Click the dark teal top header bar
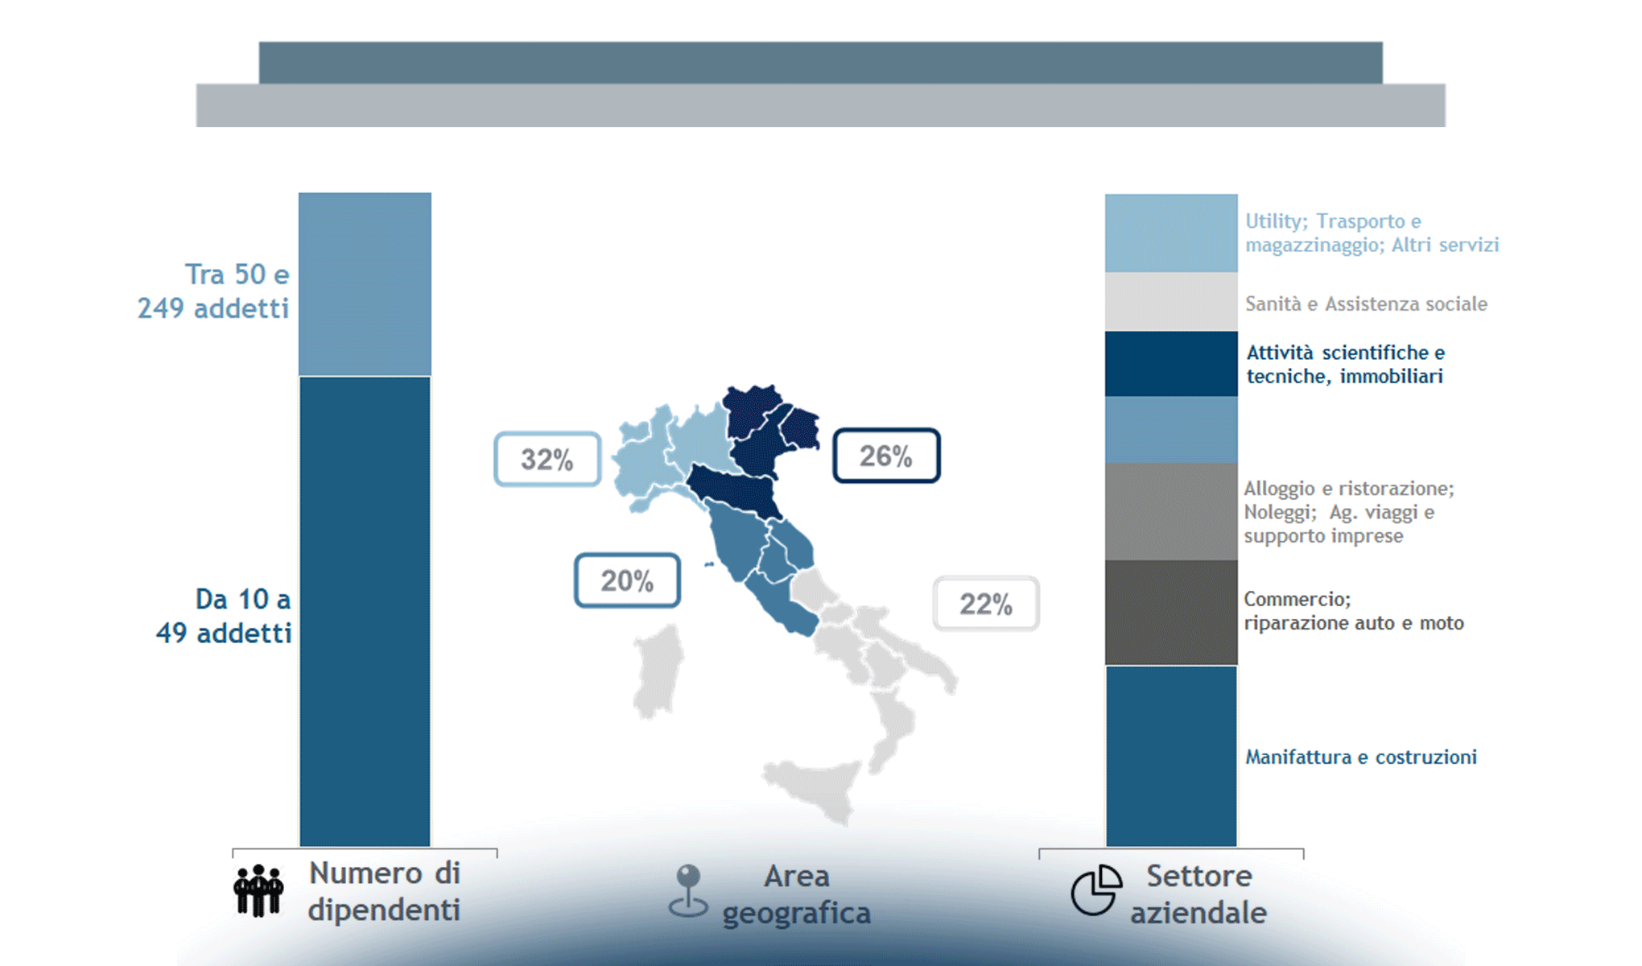The height and width of the screenshot is (966, 1642). 820,62
